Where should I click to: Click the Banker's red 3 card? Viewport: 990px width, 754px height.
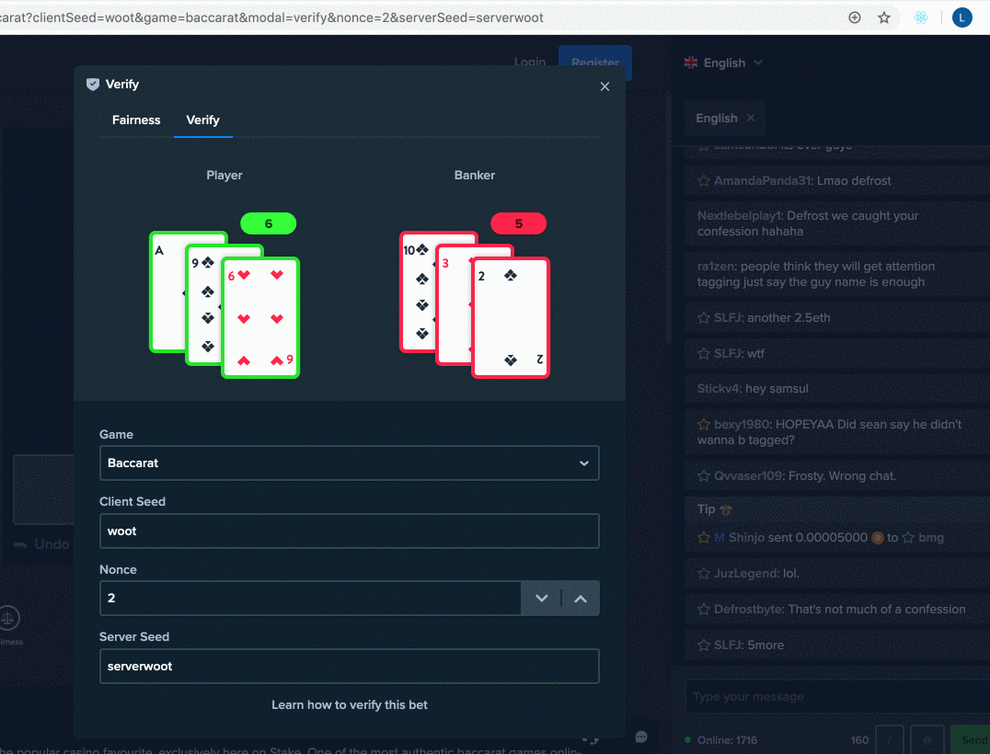454,304
